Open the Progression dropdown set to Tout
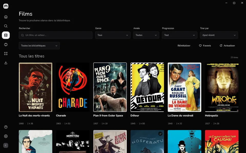This screenshot has height=153, width=246. 179,35
